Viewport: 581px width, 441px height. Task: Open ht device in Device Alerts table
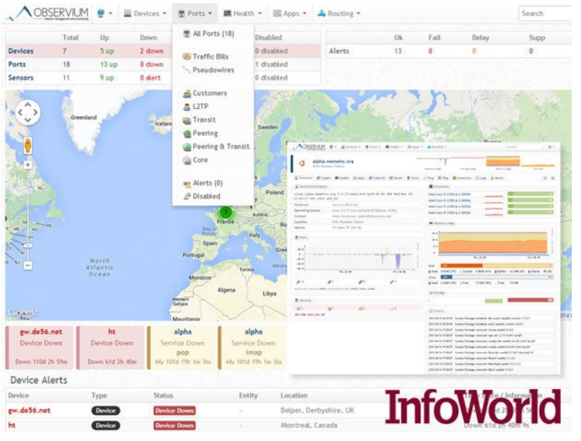pyautogui.click(x=12, y=425)
